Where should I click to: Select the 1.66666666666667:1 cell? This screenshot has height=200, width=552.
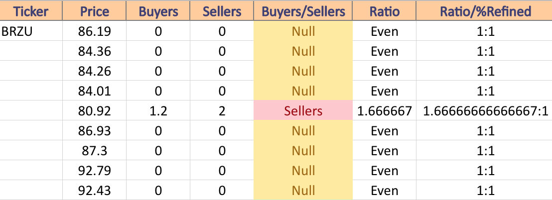(485, 111)
